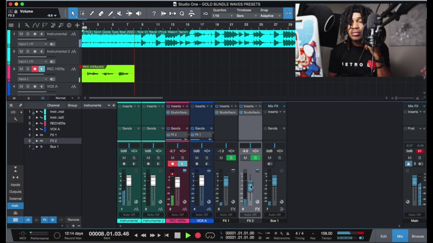This screenshot has height=243, width=433.
Task: Add a track with the plus icon
Action: [77, 25]
